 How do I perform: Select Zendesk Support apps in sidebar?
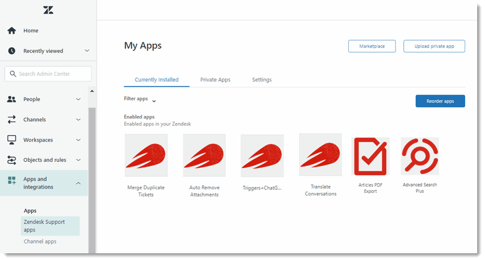point(50,226)
